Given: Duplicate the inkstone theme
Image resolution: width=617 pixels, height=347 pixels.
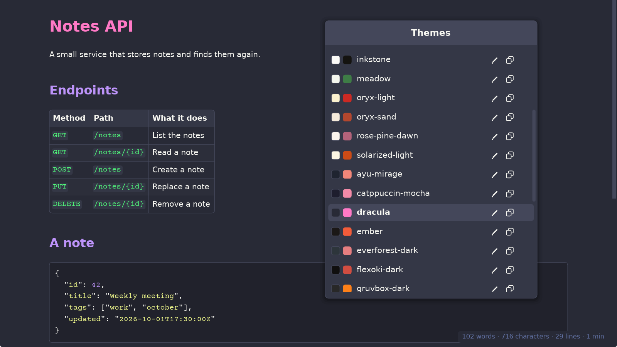Looking at the screenshot, I should (510, 60).
